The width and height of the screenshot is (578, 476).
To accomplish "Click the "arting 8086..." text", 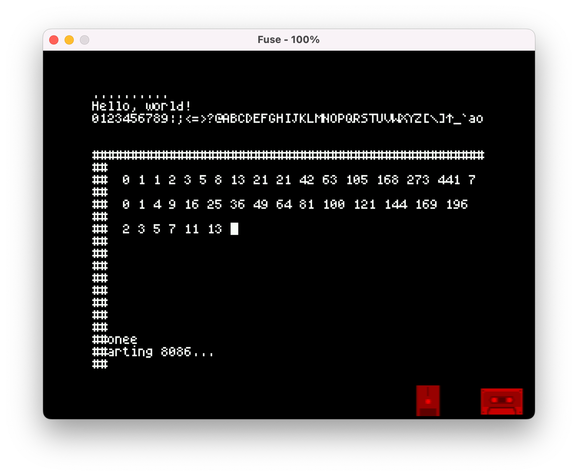I will tap(161, 352).
